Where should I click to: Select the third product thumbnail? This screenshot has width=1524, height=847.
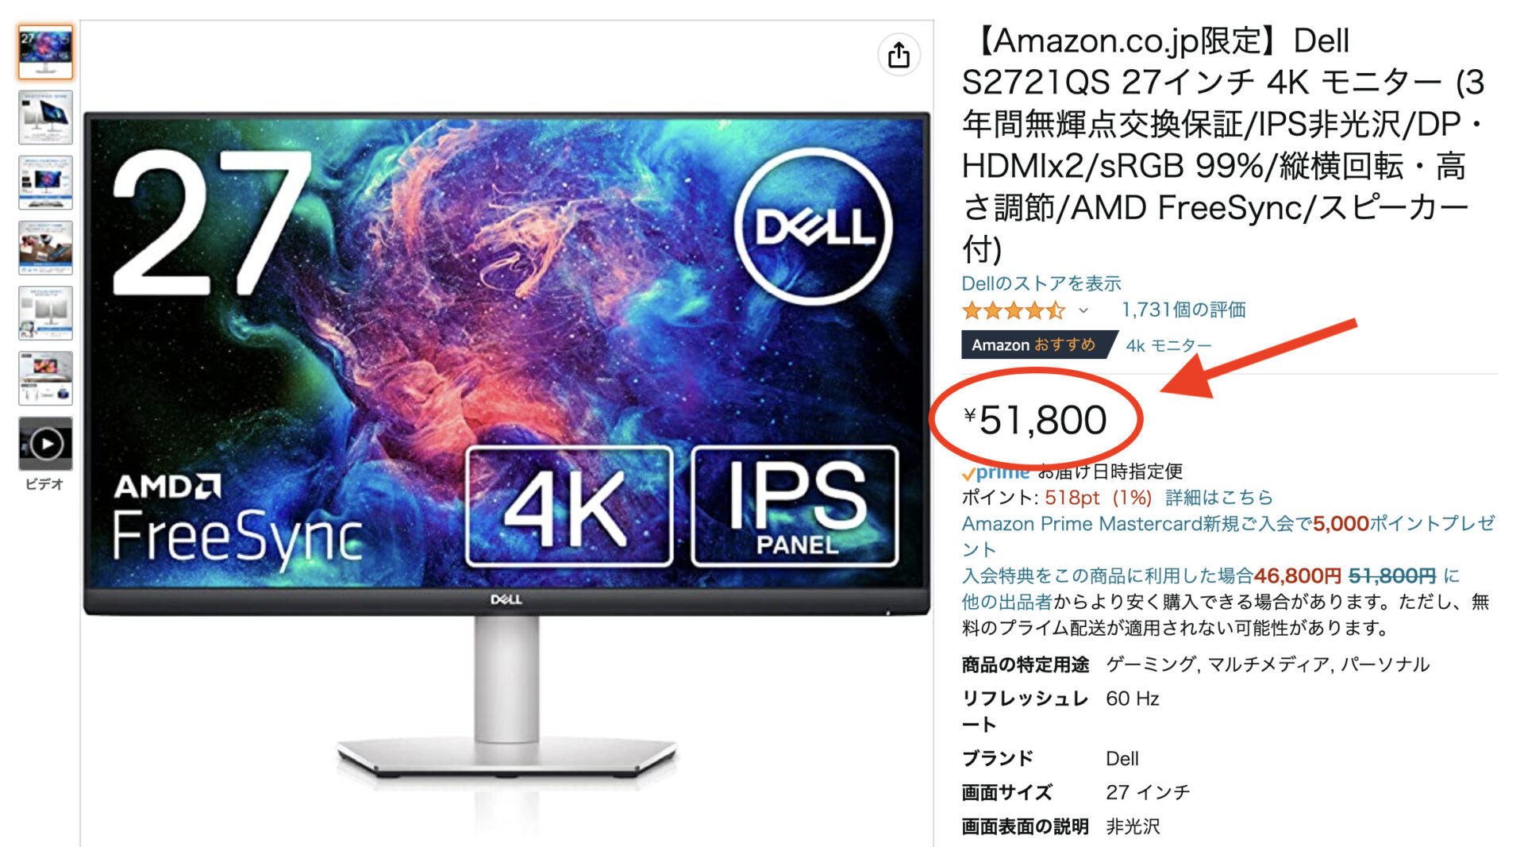coord(45,183)
